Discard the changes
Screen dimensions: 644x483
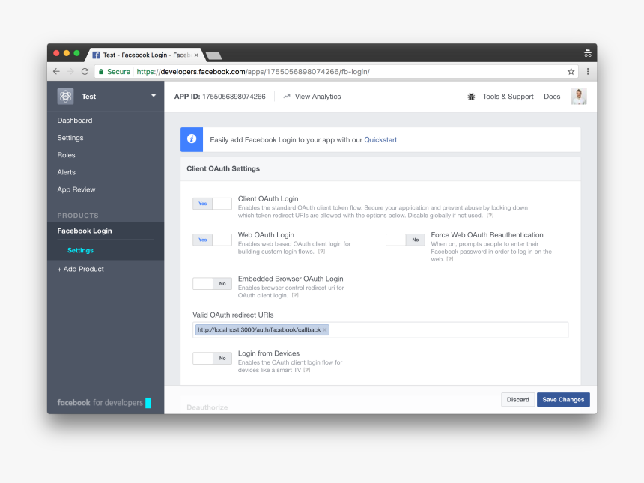(518, 400)
